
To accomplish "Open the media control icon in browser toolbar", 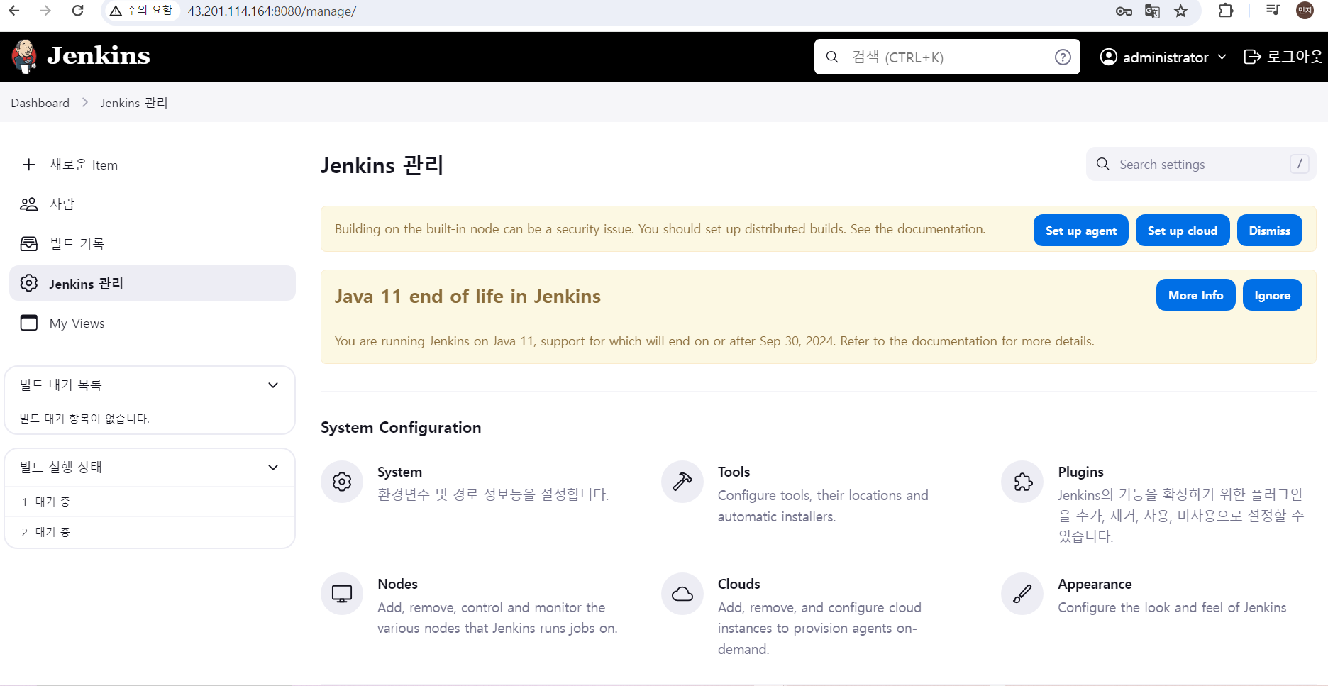I will (x=1273, y=11).
